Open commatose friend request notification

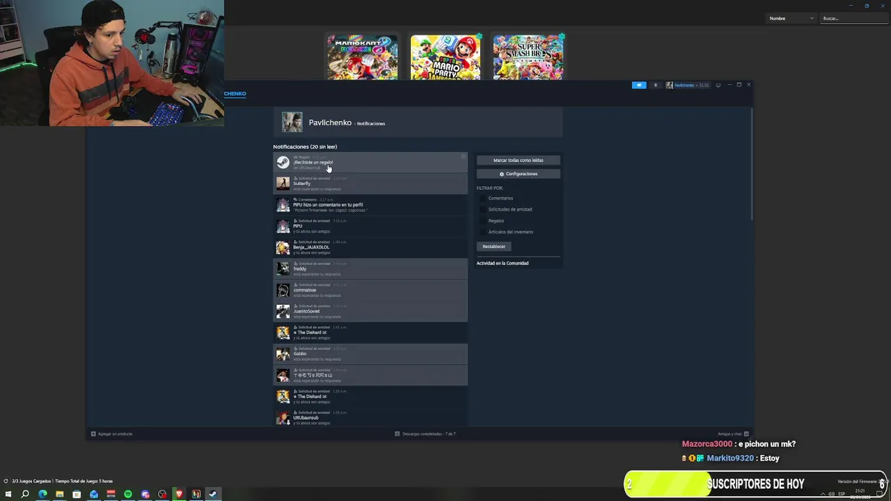coord(370,290)
